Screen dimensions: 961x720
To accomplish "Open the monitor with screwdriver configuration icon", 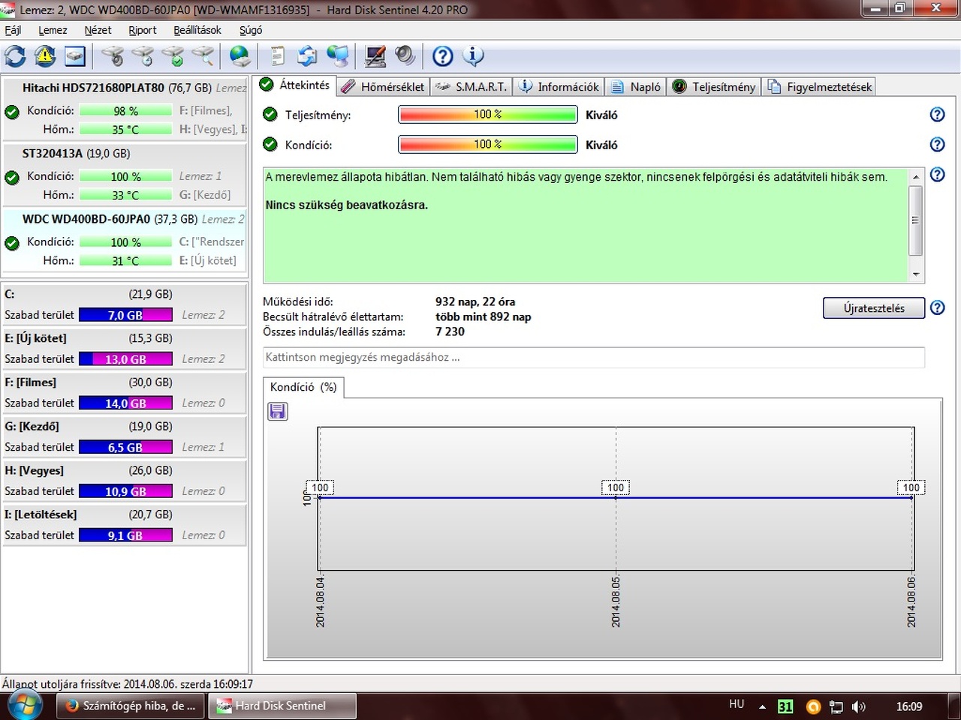I will (x=375, y=56).
